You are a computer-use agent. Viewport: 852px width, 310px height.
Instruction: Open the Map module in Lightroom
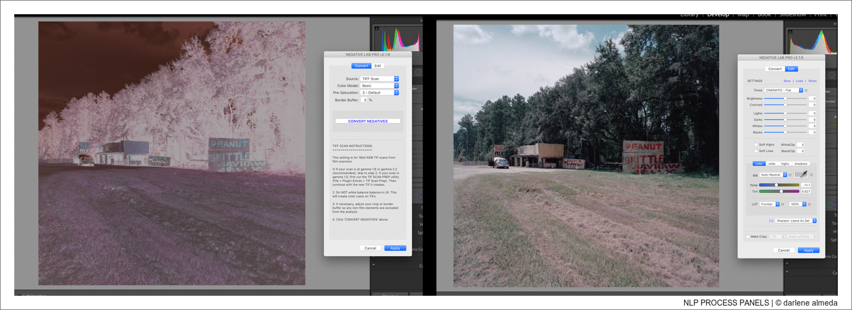point(743,15)
